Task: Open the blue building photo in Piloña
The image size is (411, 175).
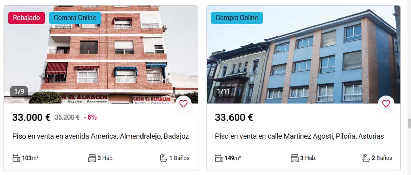Action: (303, 54)
